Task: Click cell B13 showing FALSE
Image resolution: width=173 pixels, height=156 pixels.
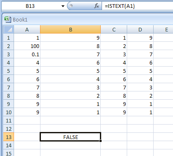Action: tap(71, 137)
